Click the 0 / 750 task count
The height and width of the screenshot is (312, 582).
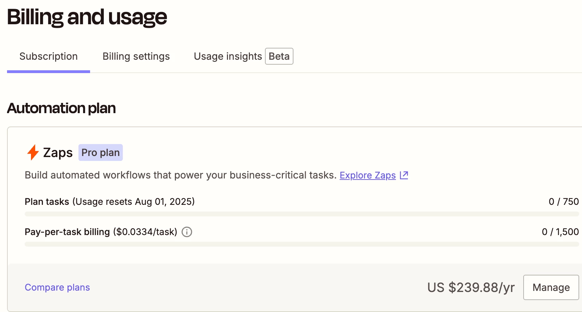[564, 202]
